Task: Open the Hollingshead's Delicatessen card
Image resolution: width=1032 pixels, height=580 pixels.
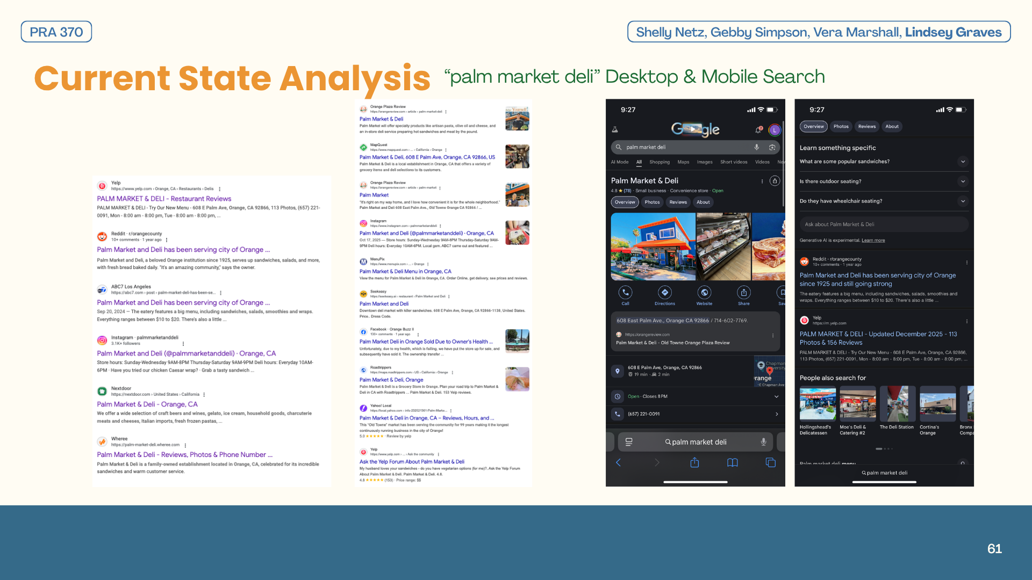Action: 818,411
